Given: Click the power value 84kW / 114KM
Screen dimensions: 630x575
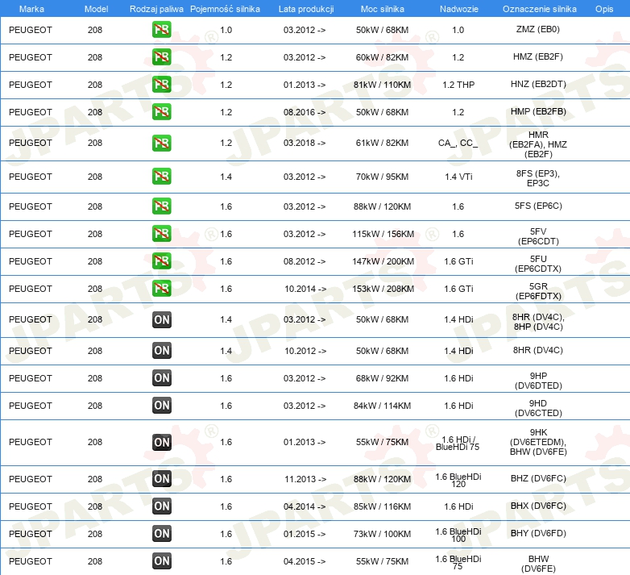Looking at the screenshot, I should coord(382,406).
